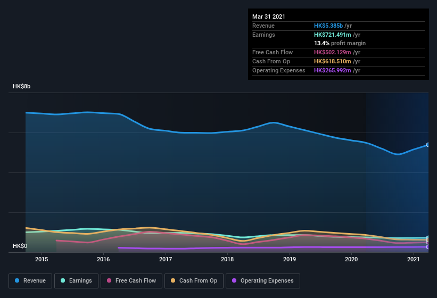Image resolution: width=437 pixels, height=298 pixels.
Task: Click the HK$0 y-axis label
Action: [x=20, y=246]
